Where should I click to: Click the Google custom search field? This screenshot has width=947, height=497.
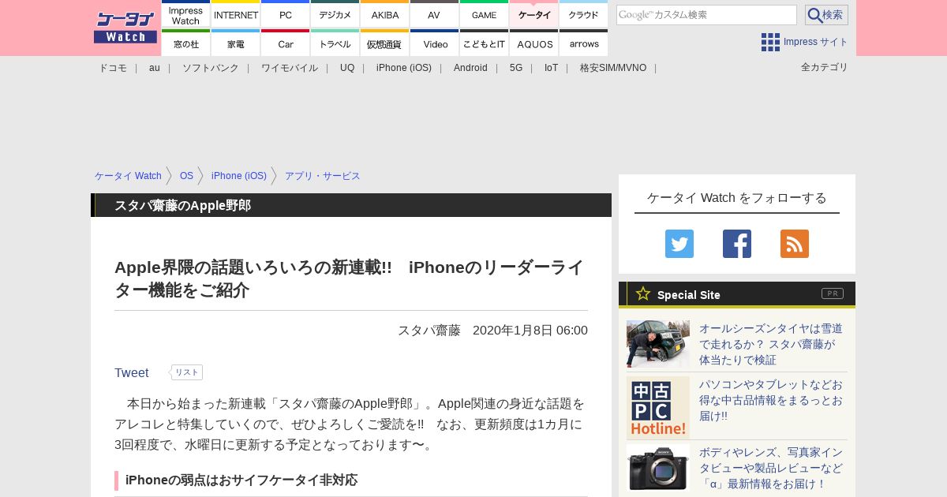(706, 15)
